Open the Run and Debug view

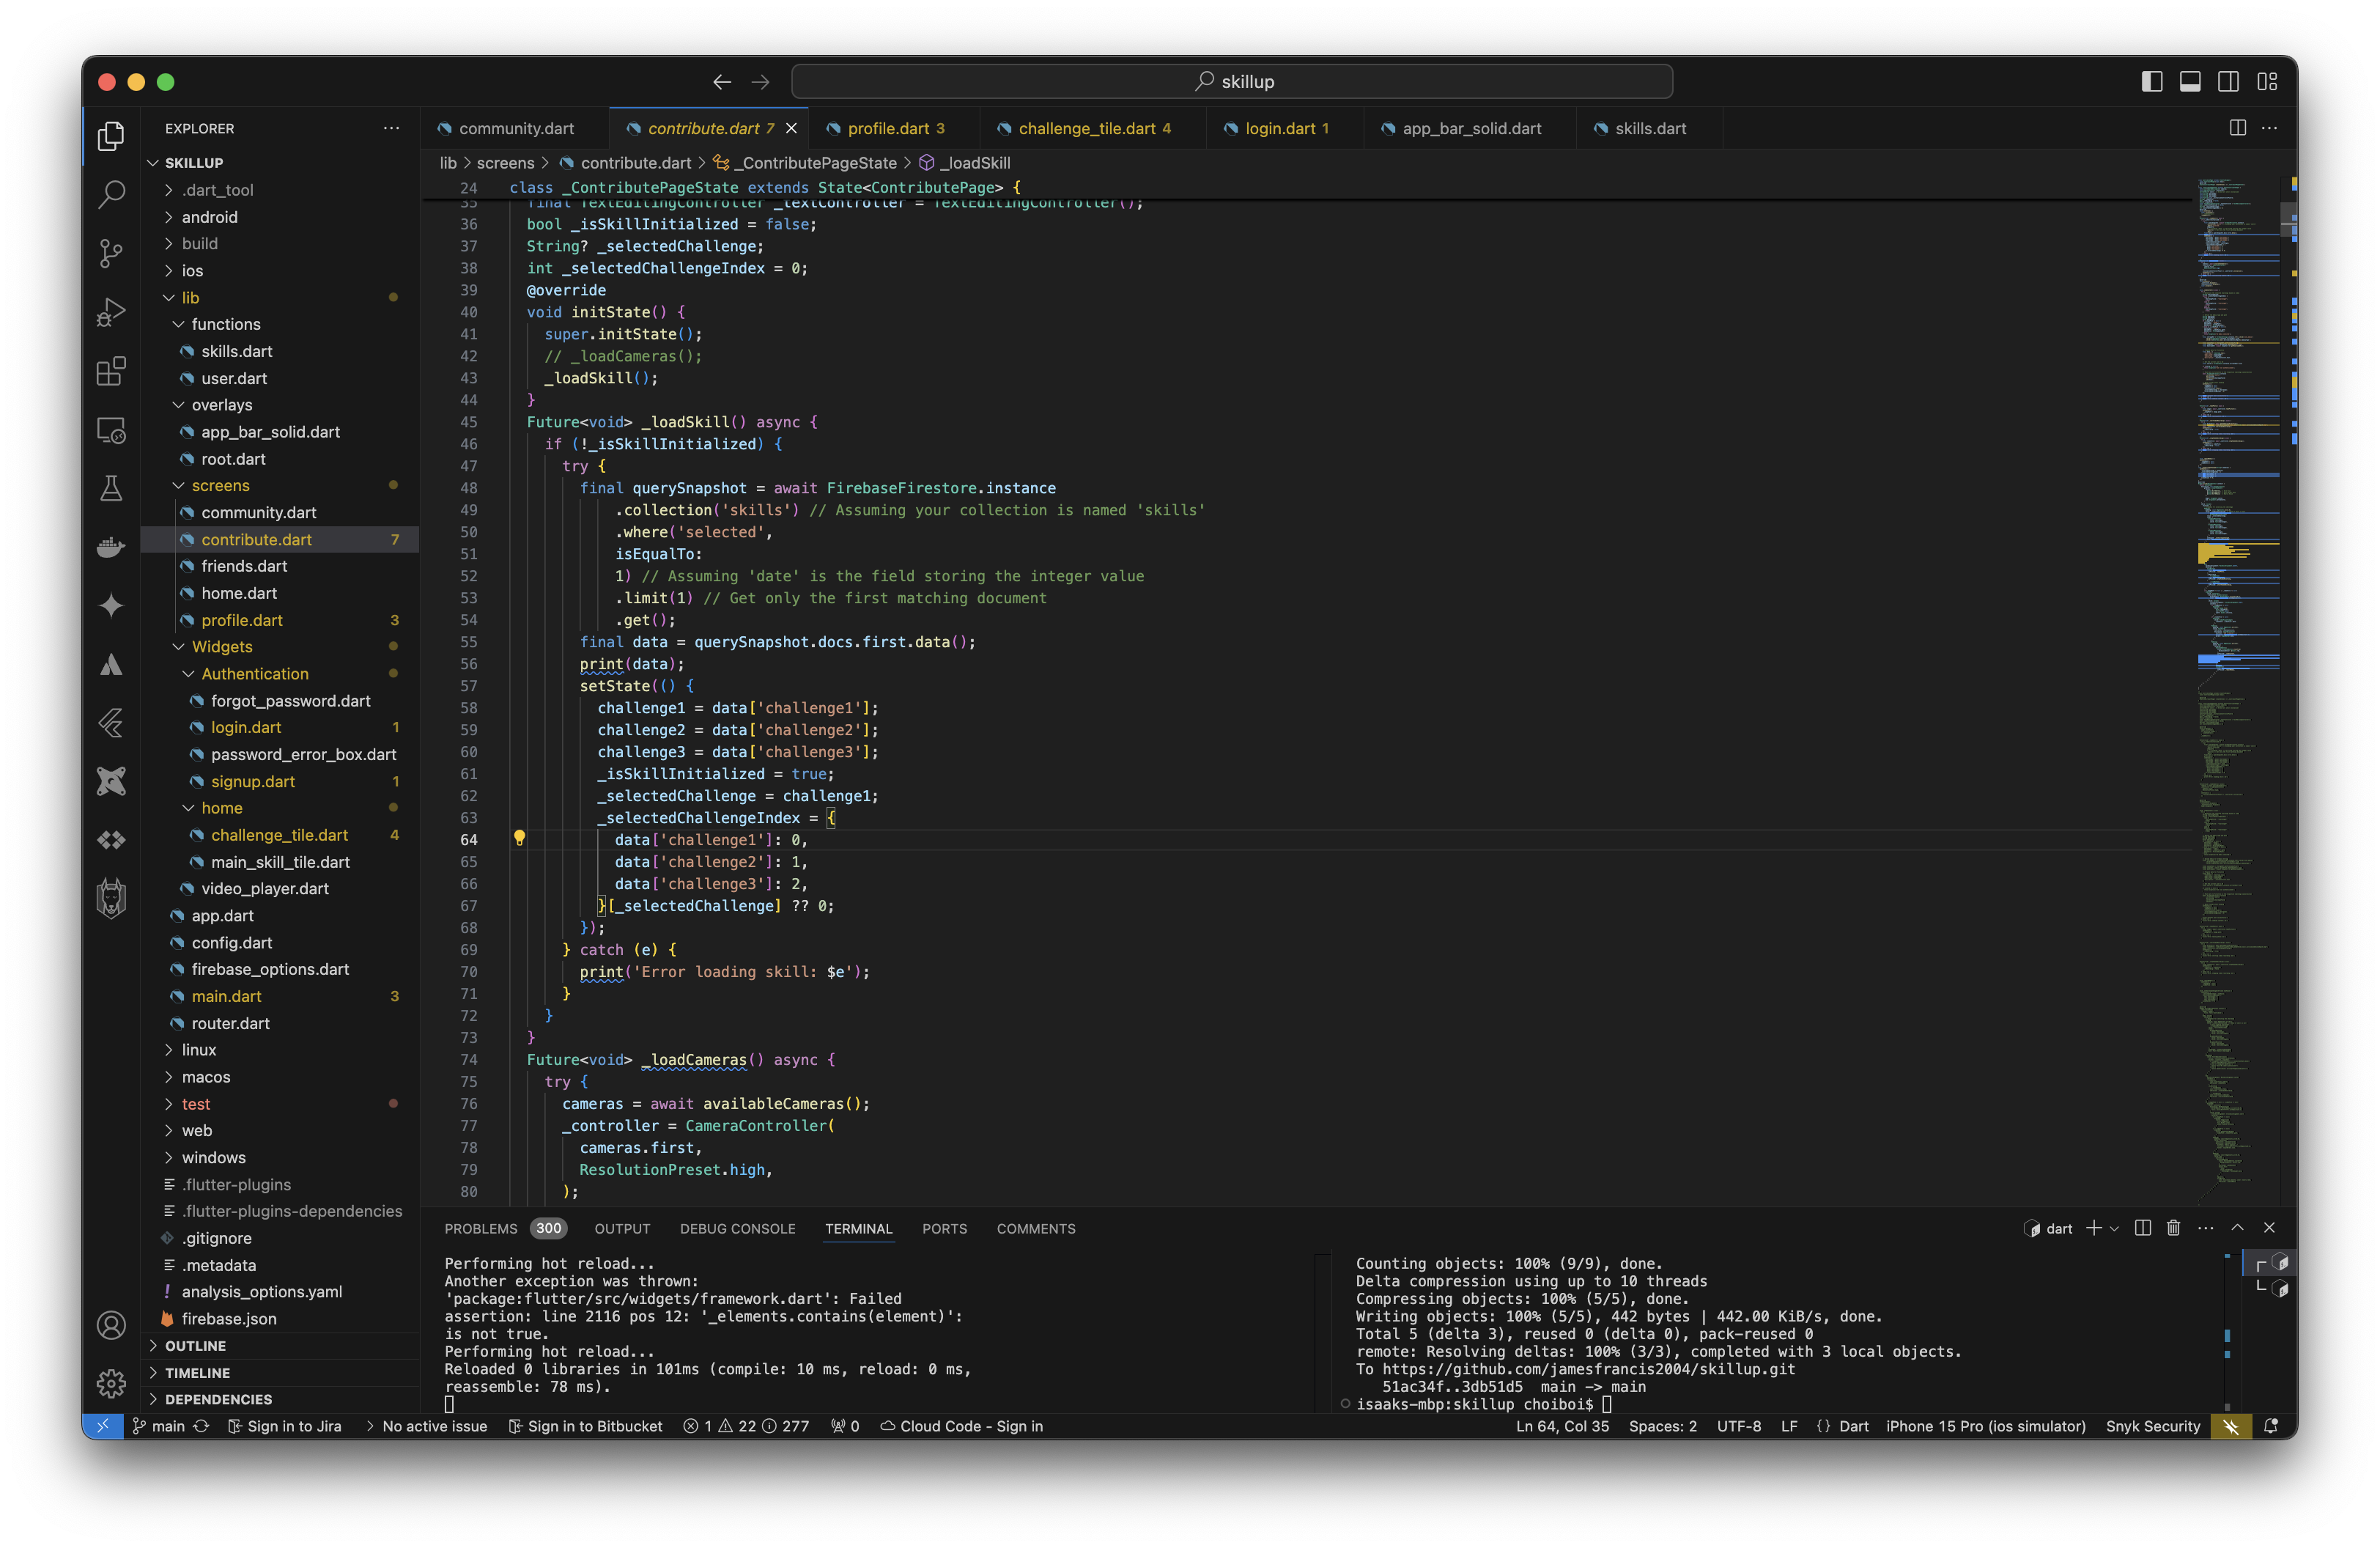(111, 312)
